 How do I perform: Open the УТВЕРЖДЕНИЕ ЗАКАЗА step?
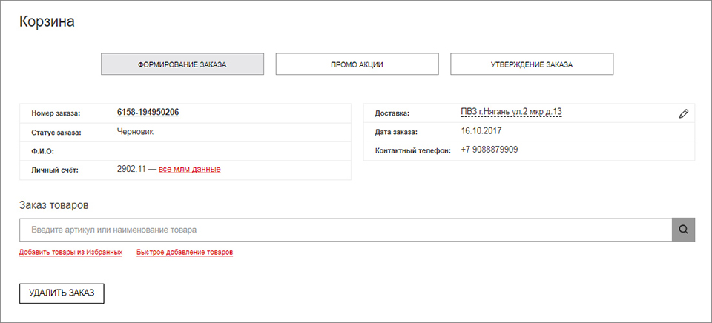point(532,64)
